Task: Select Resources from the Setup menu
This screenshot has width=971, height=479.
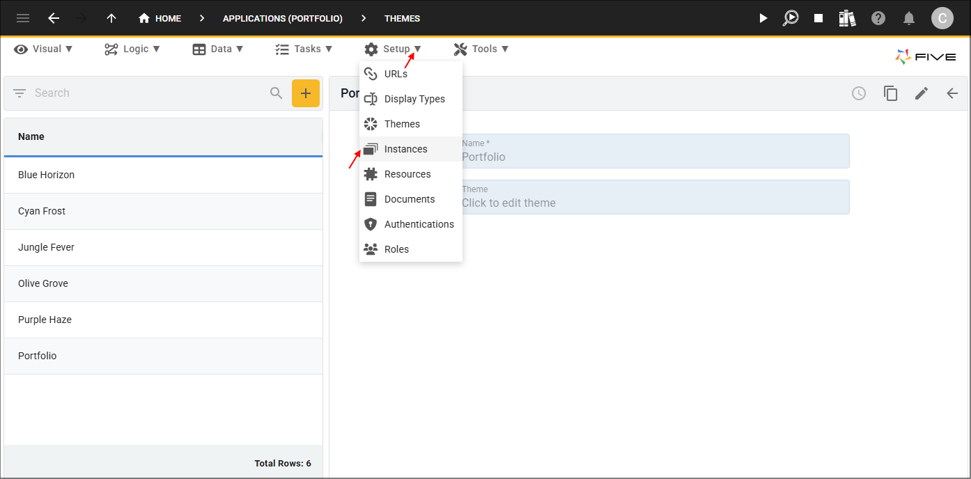Action: tap(411, 174)
